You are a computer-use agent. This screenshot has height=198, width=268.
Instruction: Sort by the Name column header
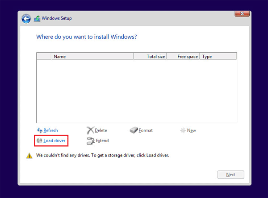click(x=92, y=57)
